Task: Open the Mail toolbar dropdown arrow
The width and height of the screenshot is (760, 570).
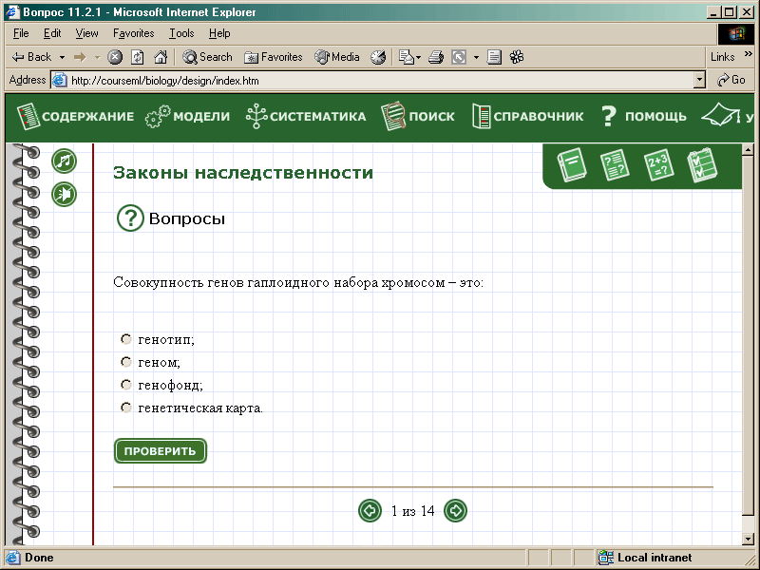Action: pyautogui.click(x=418, y=57)
